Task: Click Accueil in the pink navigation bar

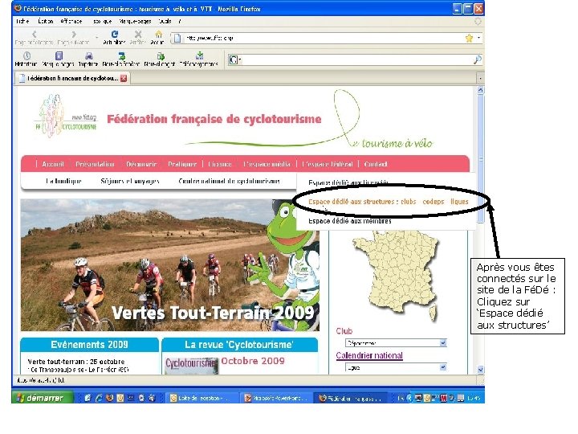Action: (x=53, y=164)
